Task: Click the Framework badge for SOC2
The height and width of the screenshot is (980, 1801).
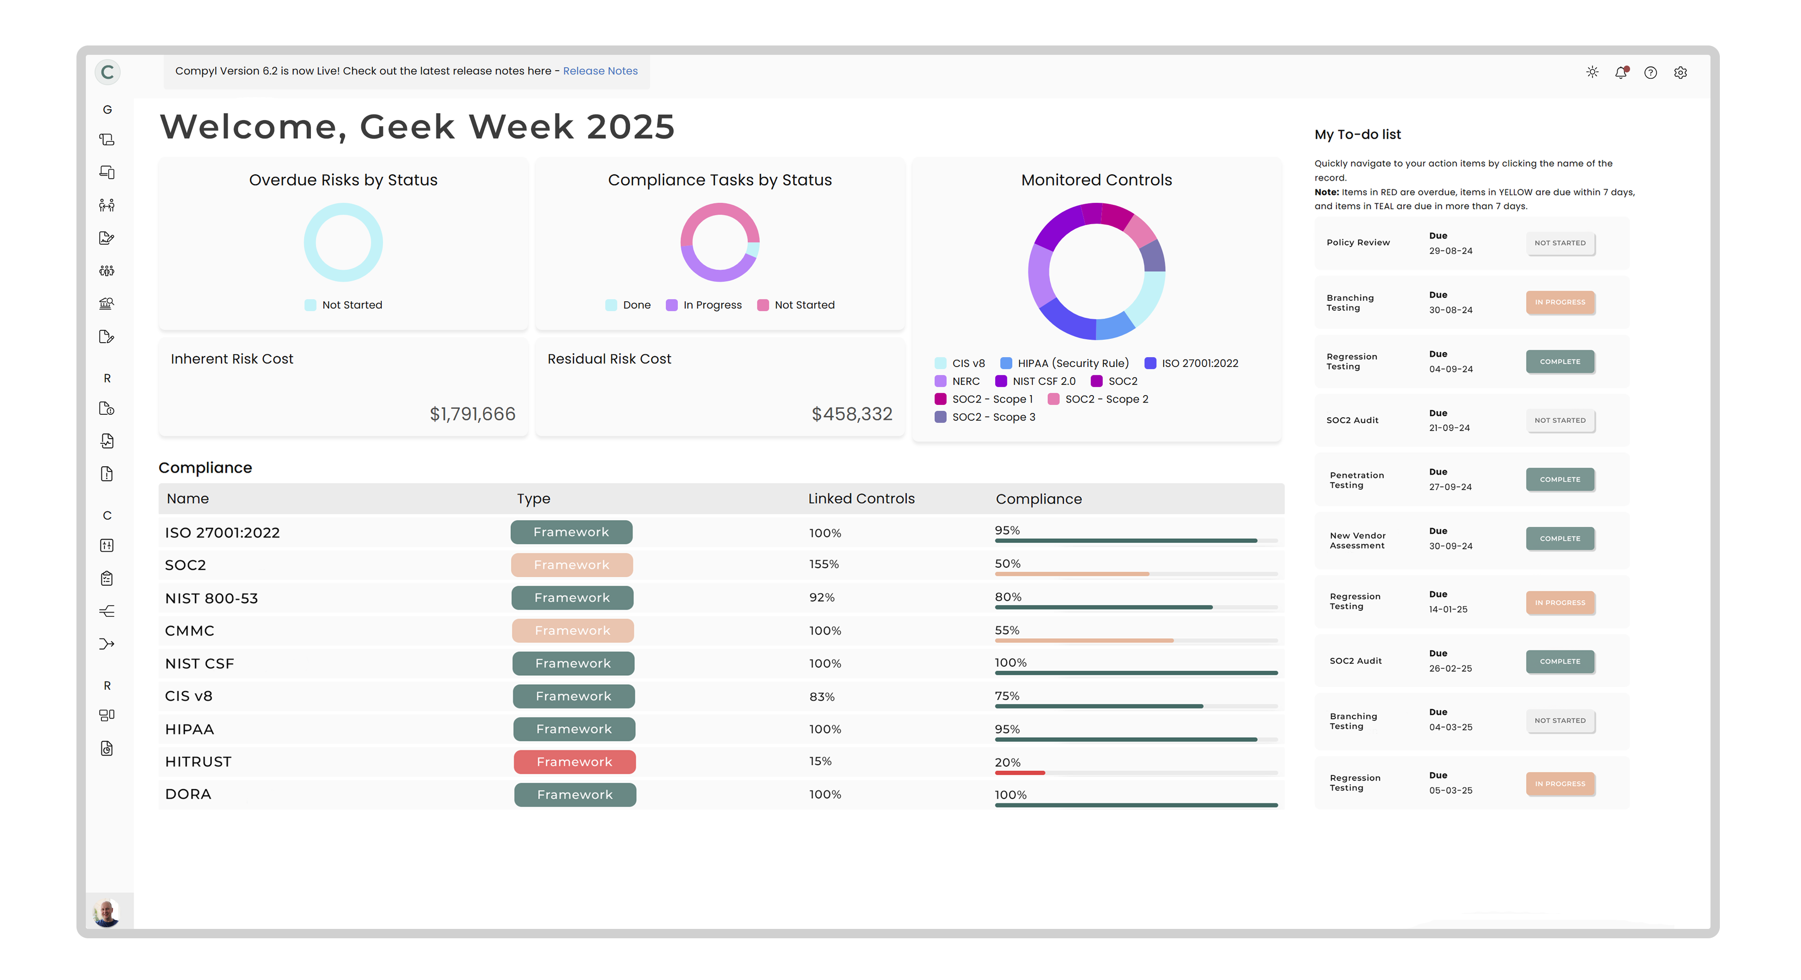Action: (572, 564)
